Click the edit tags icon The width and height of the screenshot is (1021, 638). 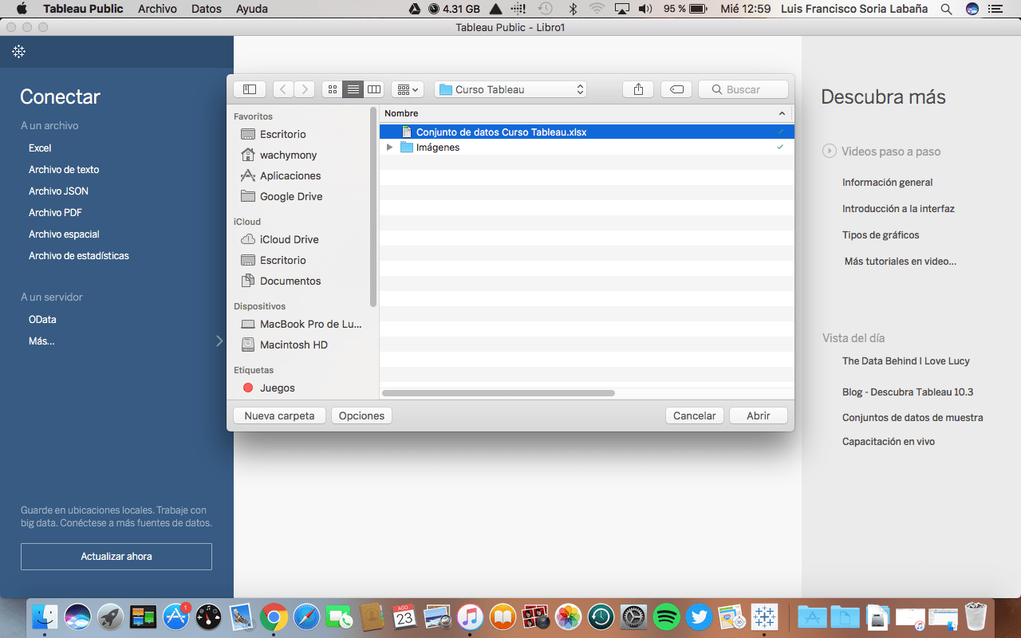pos(676,89)
